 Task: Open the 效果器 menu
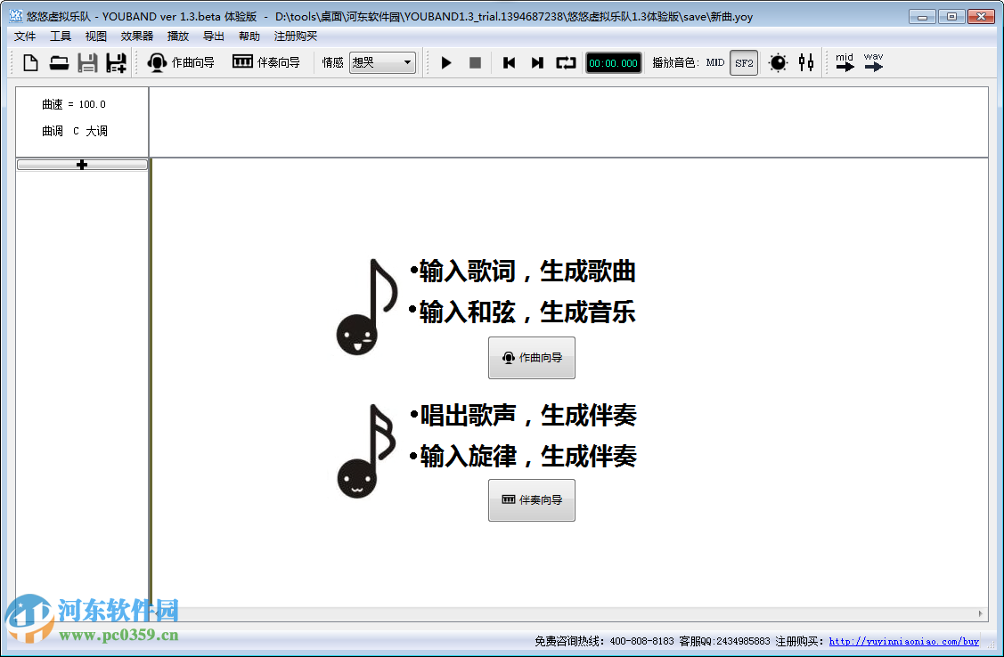(135, 36)
